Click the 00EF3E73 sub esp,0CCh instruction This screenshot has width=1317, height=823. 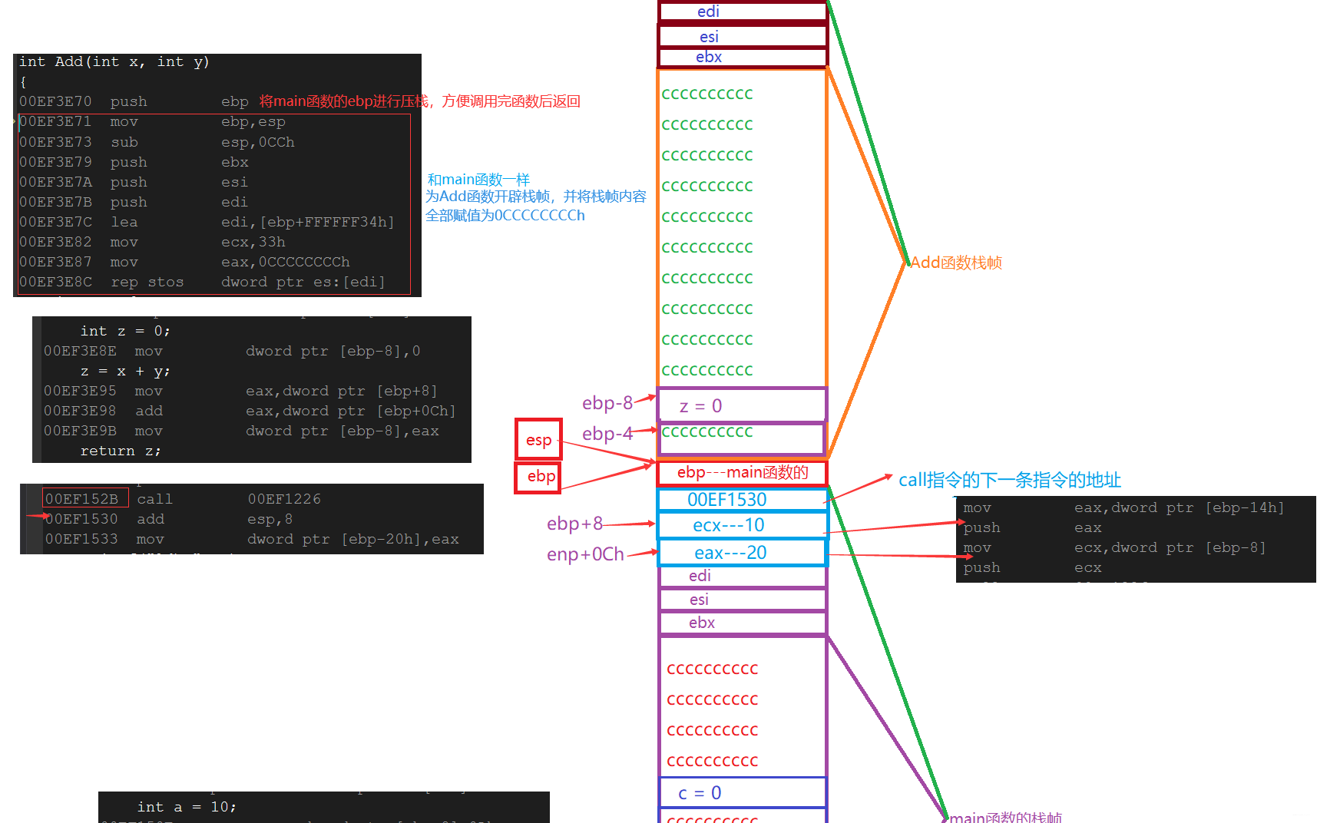(x=157, y=142)
